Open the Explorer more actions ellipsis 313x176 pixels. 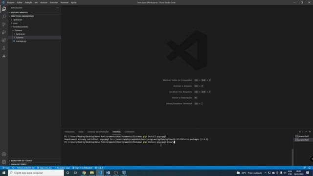(x=57, y=8)
